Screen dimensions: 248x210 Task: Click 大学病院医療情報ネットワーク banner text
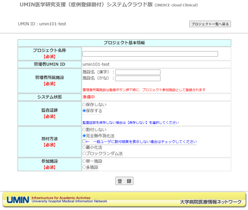click(x=210, y=202)
